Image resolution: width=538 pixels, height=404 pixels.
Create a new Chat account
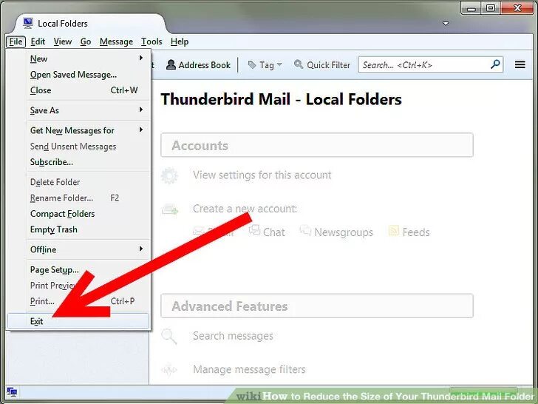[x=273, y=232]
